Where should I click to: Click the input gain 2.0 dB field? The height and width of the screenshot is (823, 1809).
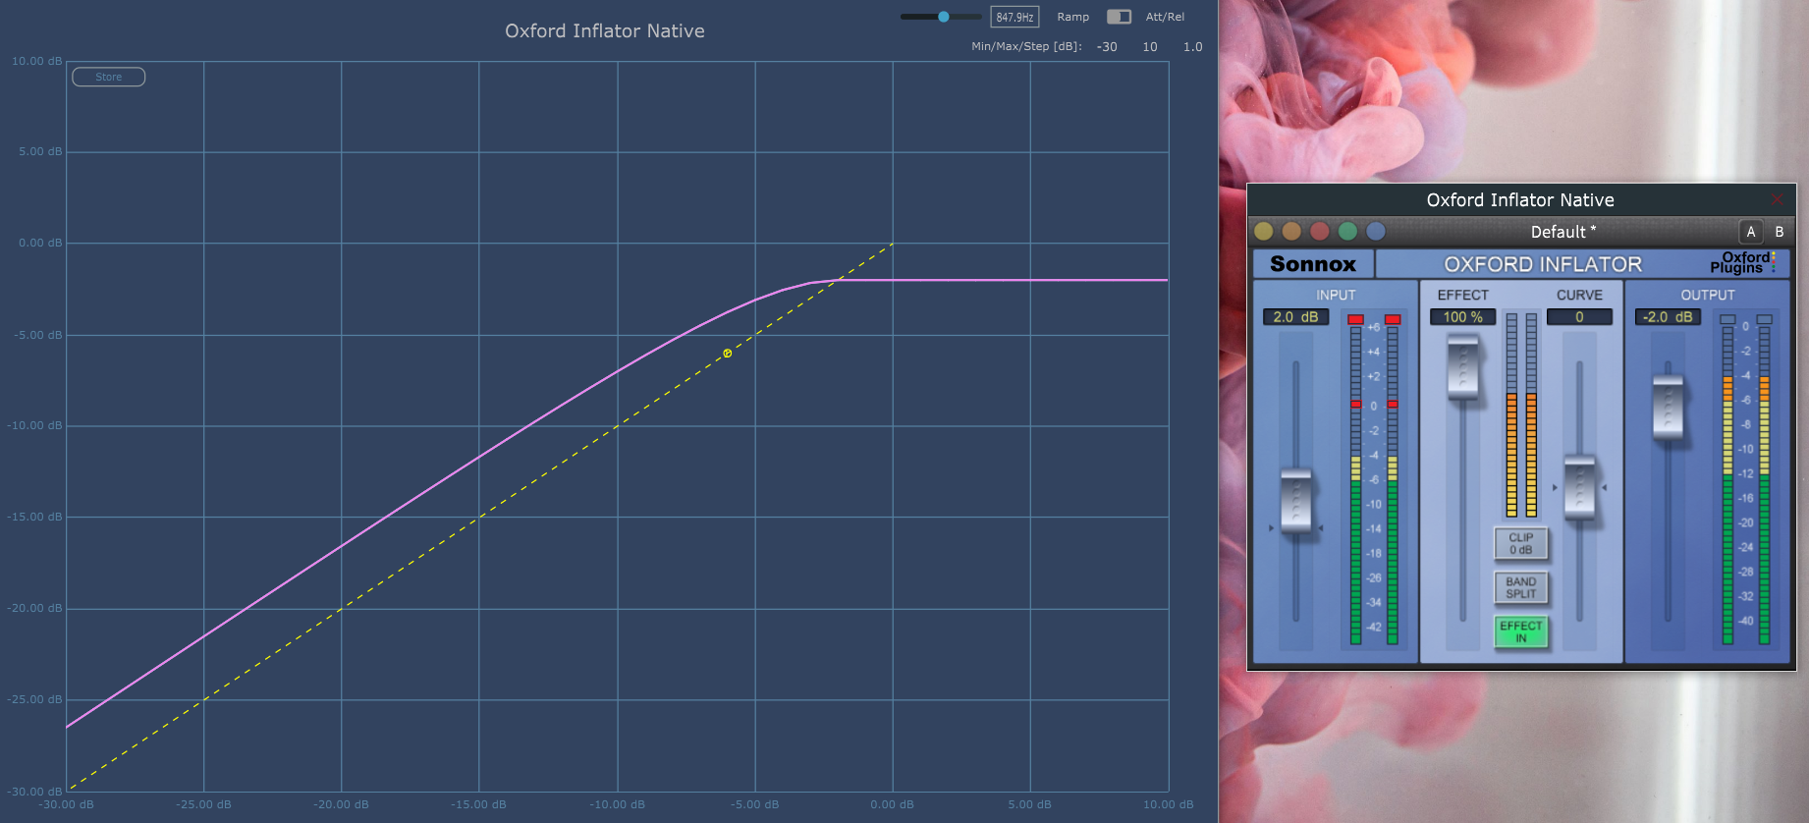point(1295,317)
